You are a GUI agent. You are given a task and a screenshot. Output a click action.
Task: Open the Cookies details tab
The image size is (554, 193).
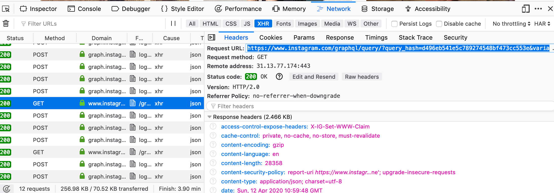271,38
